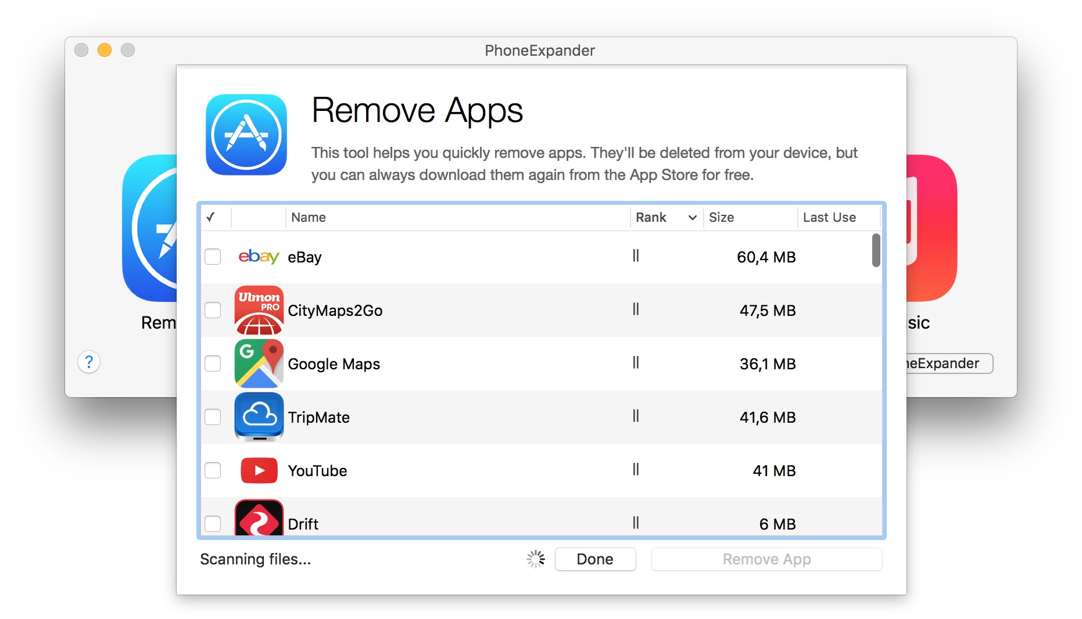Click the YouTube app icon

point(259,470)
